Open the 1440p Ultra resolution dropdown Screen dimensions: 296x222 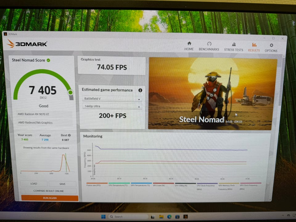click(x=112, y=106)
